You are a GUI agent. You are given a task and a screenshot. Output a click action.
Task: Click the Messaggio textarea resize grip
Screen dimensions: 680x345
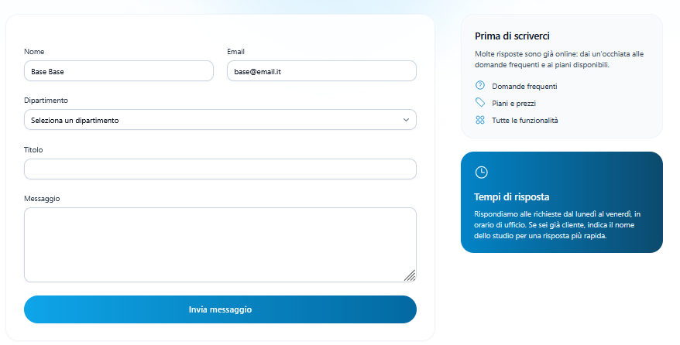pos(410,275)
